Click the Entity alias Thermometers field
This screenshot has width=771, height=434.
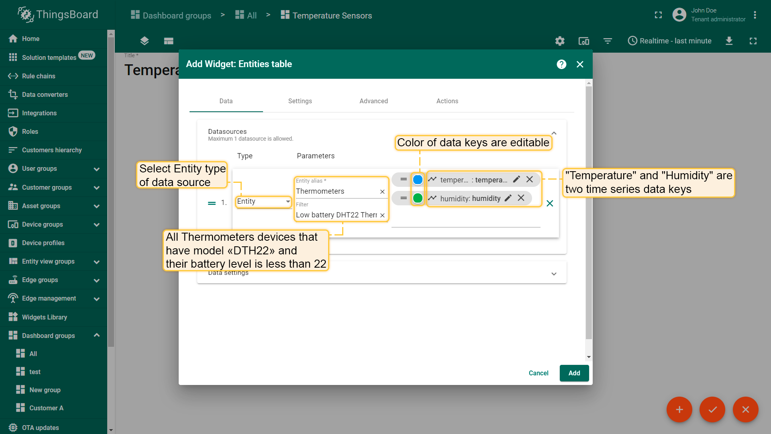click(337, 191)
